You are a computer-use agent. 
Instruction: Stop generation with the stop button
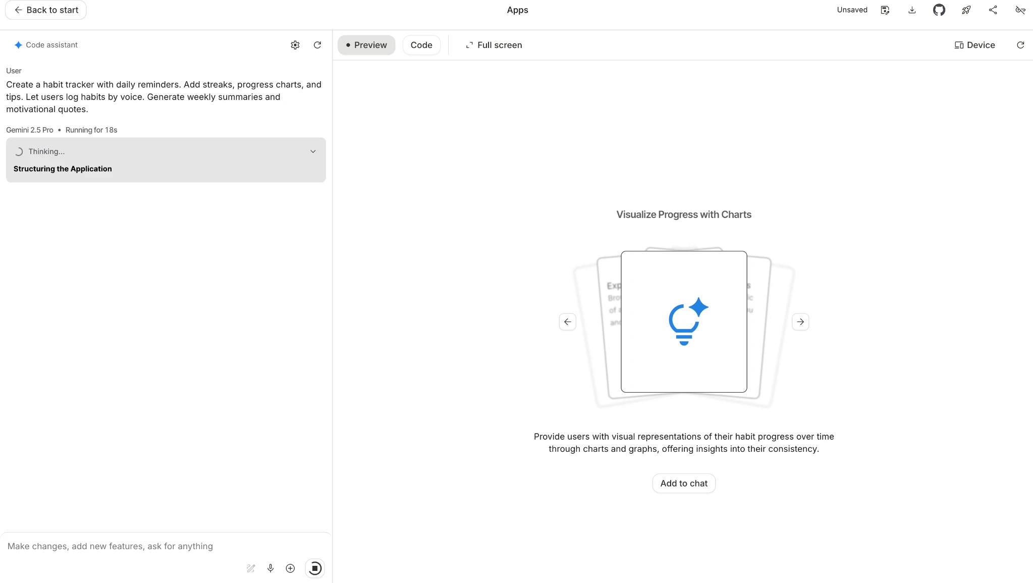pos(315,568)
